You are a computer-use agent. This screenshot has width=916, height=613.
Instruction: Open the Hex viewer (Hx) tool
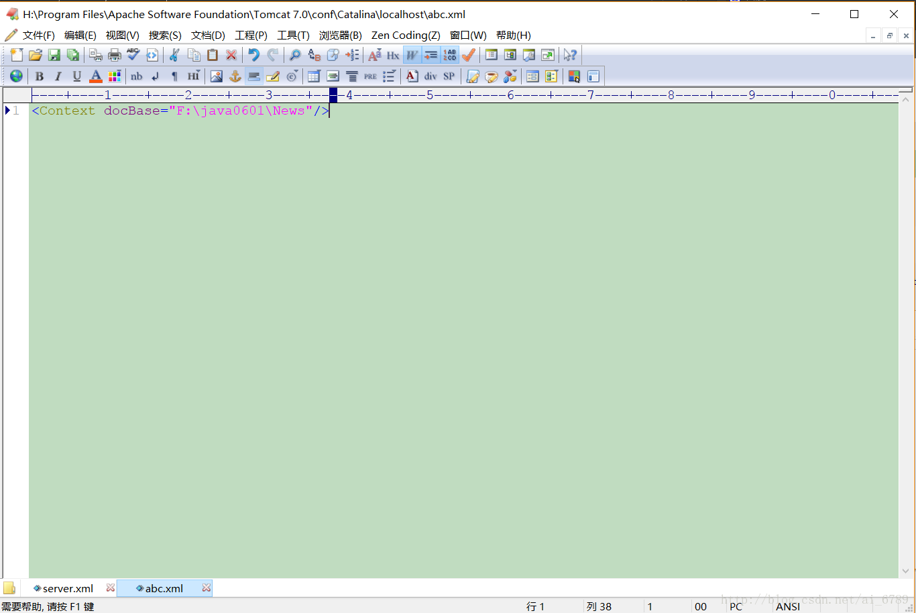[393, 55]
